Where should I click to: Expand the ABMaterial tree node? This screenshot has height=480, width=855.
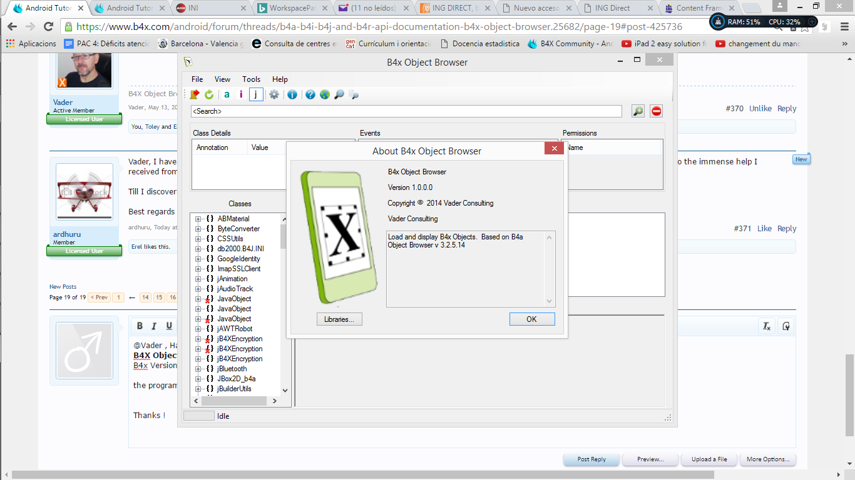tap(198, 219)
